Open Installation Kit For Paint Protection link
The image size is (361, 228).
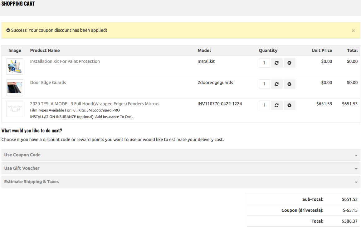click(65, 61)
